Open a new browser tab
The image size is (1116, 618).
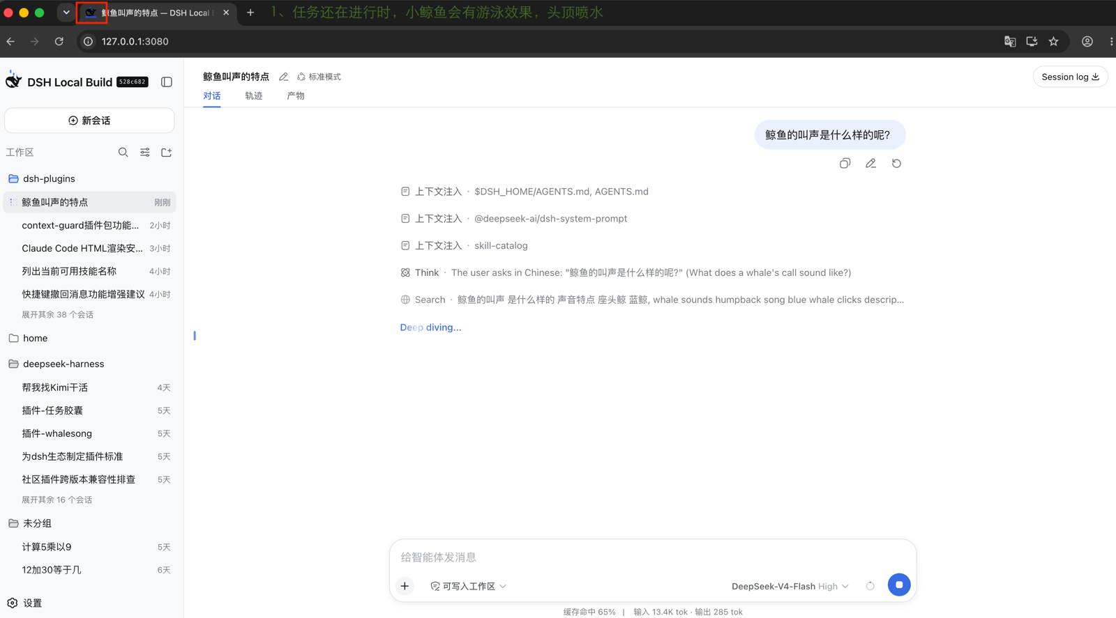point(250,13)
